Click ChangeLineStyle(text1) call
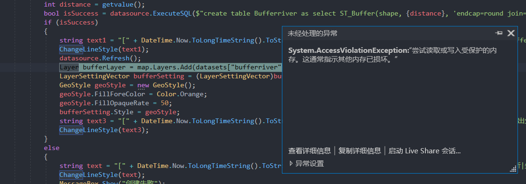The width and height of the screenshot is (526, 184). pos(104,49)
